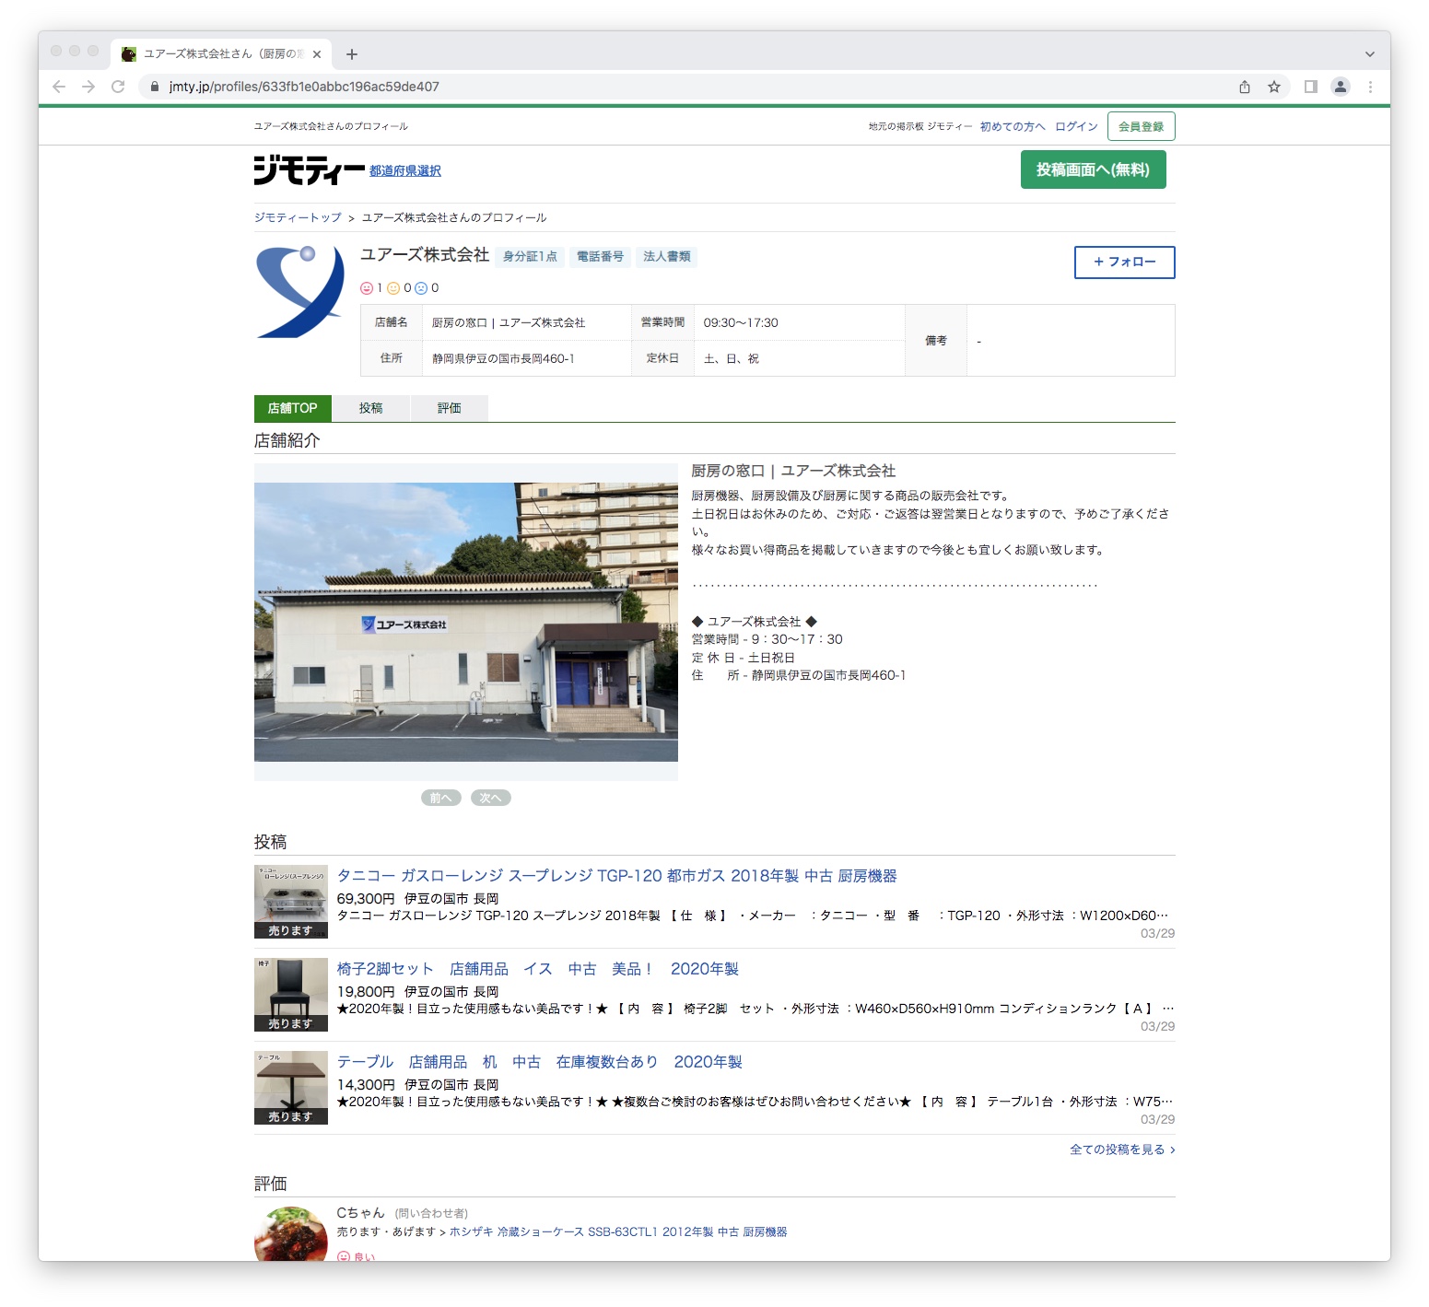This screenshot has height=1307, width=1429.
Task: Click the 身分証1点 badge
Action: [530, 257]
